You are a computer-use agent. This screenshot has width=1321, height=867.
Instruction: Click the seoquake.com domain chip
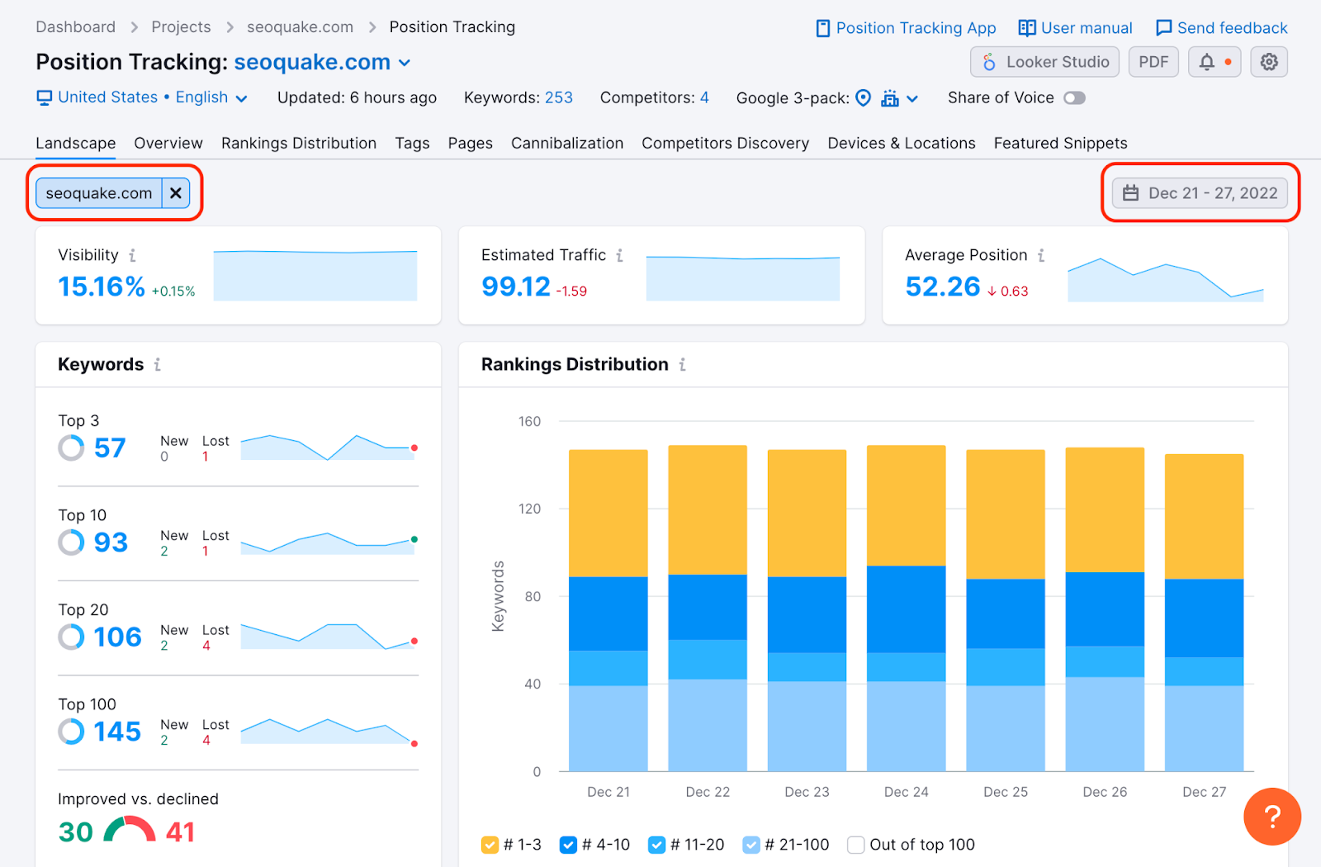[99, 193]
